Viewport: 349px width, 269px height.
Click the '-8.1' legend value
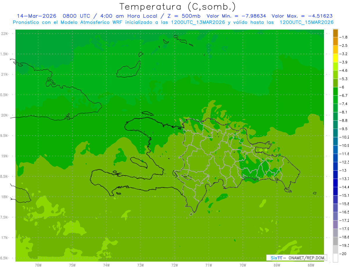coord(343,112)
